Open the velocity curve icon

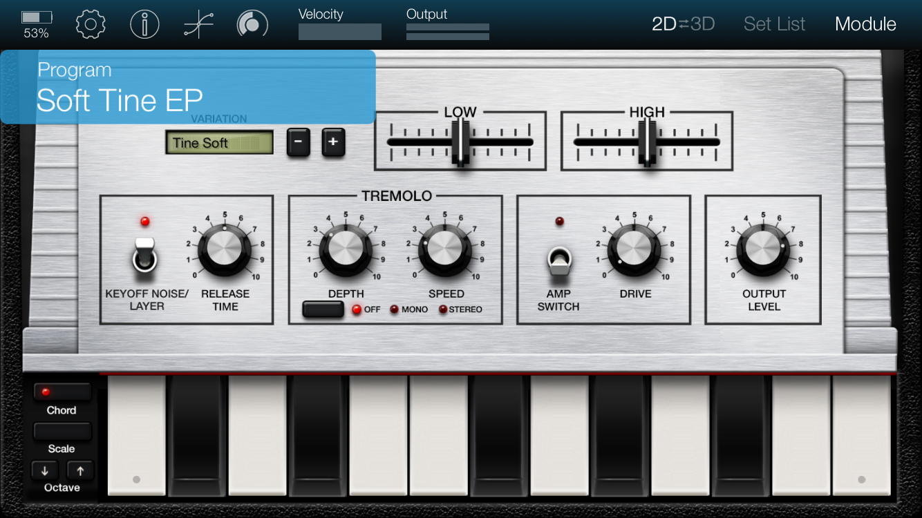pos(198,24)
